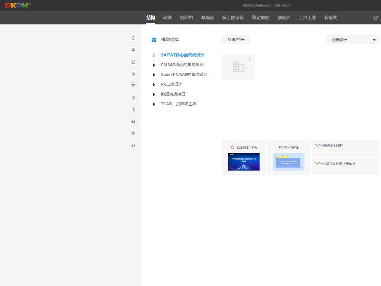Image resolution: width=381 pixels, height=286 pixels.
Task: Switch to the 减隔震 tab
Action: pos(208,18)
